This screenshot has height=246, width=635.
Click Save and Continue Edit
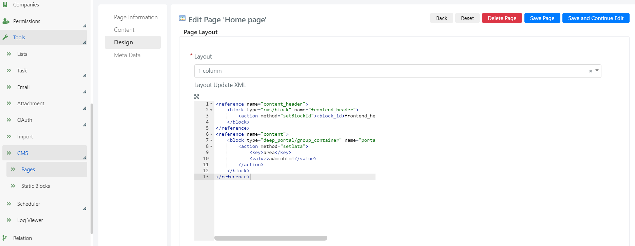point(596,18)
